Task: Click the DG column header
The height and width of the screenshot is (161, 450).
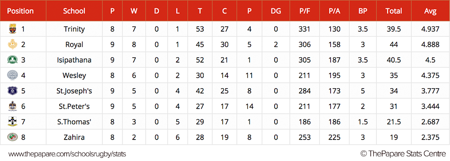Action: click(x=276, y=11)
